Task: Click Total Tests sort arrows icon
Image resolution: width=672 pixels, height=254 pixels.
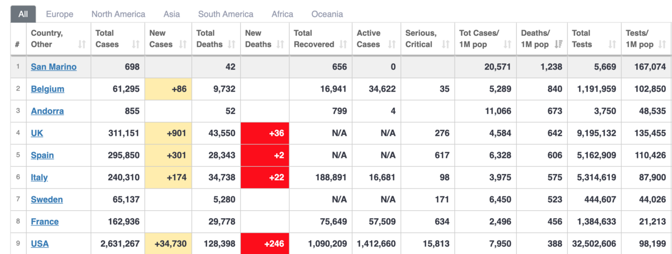Action: pyautogui.click(x=612, y=44)
